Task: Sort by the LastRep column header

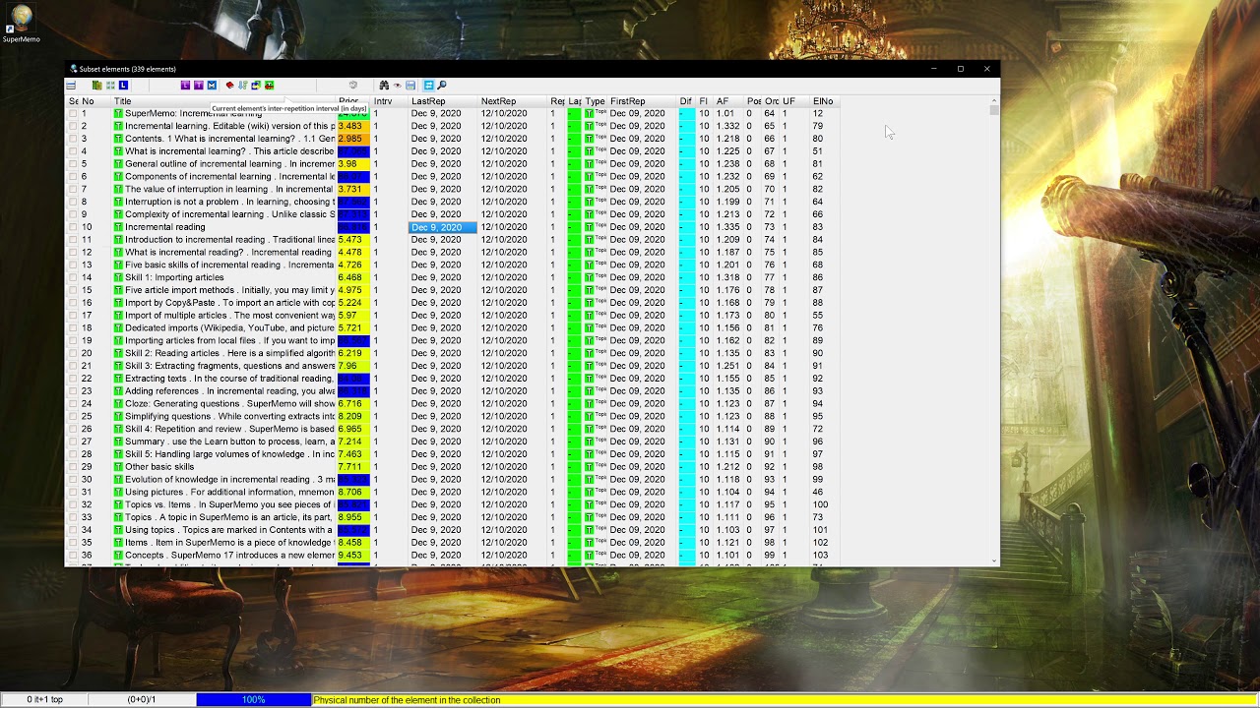Action: tap(442, 101)
